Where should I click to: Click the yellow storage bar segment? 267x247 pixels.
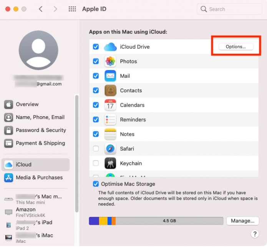pos(103,221)
